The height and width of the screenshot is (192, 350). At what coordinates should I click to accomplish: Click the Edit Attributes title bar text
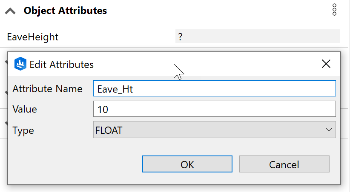click(x=61, y=65)
